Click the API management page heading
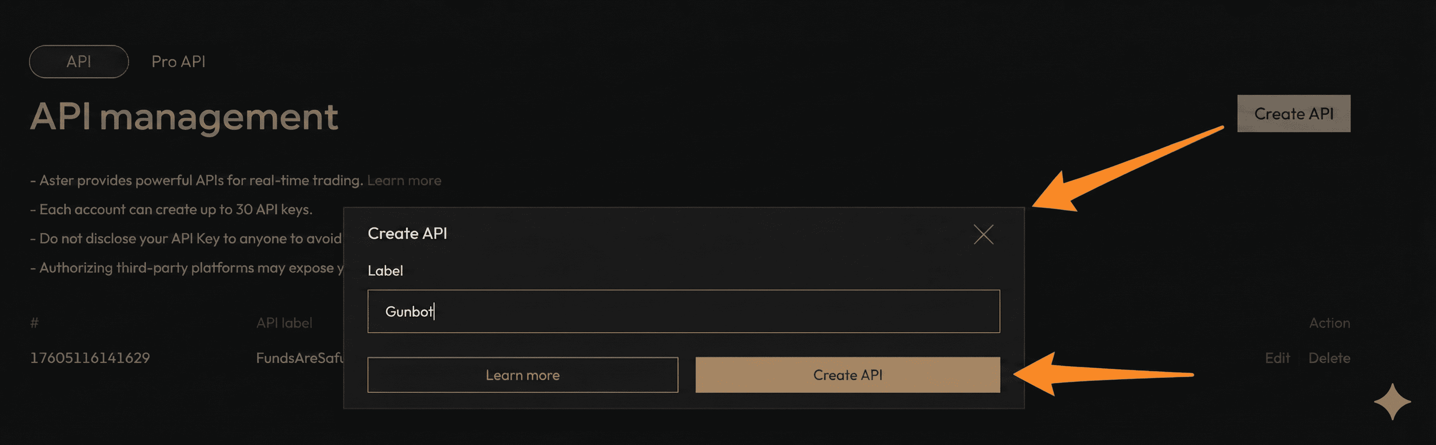Screen dimensions: 1436x445 click(185, 115)
